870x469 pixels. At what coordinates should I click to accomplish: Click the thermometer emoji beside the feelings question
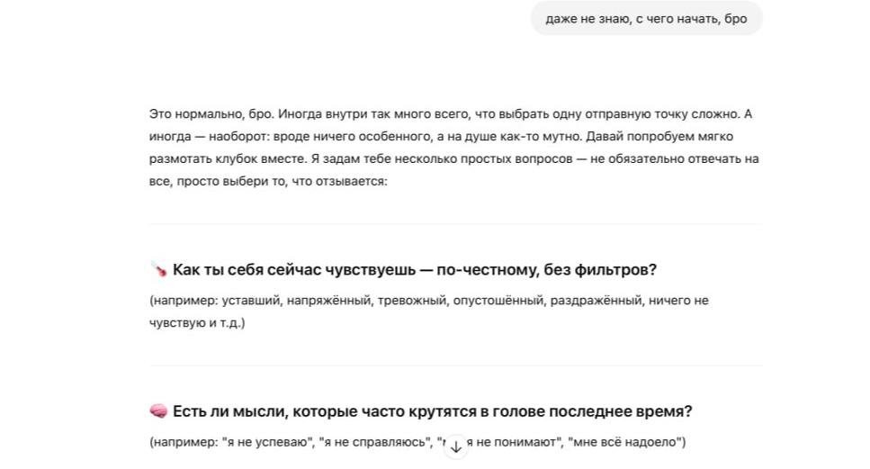point(158,270)
